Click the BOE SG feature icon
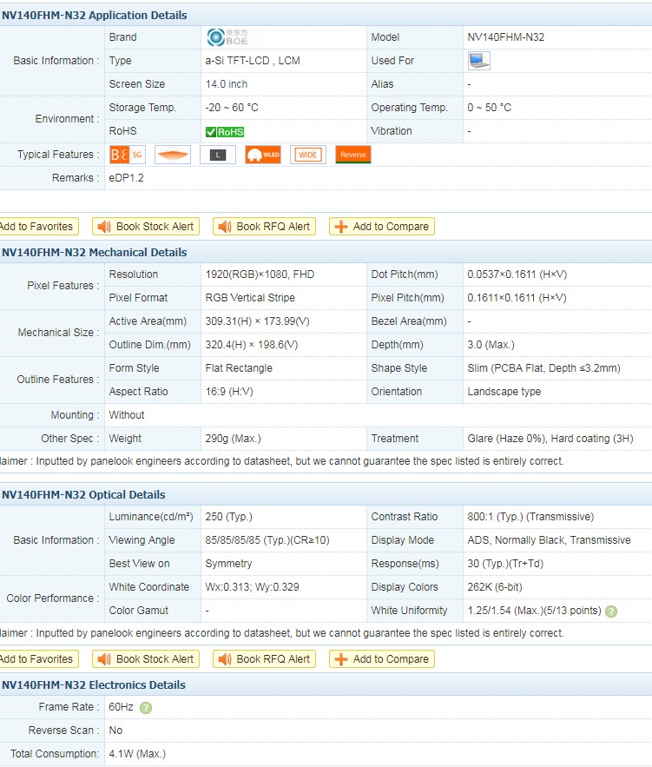Screen dimensions: 652x767 click(127, 155)
